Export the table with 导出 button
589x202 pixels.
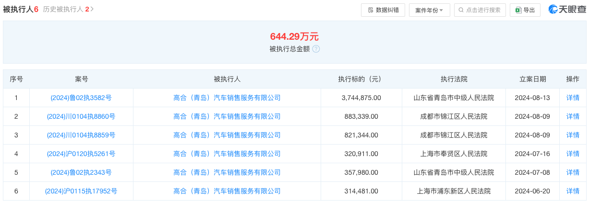(x=525, y=10)
